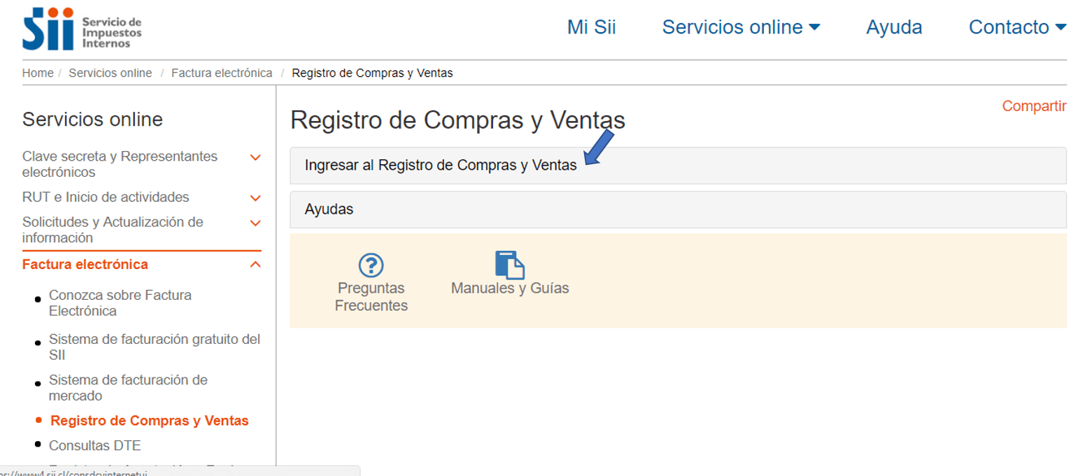Open Sistema de facturación gratuito del SII
Image resolution: width=1087 pixels, height=476 pixels.
pos(155,347)
